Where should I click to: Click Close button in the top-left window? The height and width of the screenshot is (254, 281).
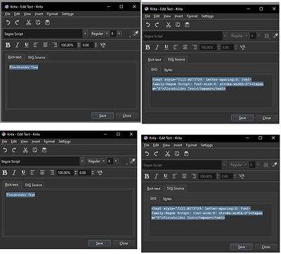tap(127, 116)
